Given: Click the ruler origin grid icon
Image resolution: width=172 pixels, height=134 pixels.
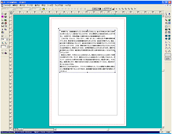Looking at the screenshot, I should (11, 13).
